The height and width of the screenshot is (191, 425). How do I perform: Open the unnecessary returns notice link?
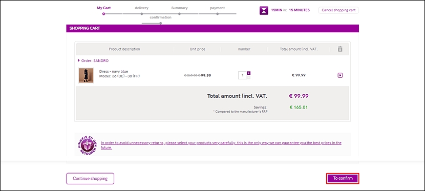(x=221, y=145)
